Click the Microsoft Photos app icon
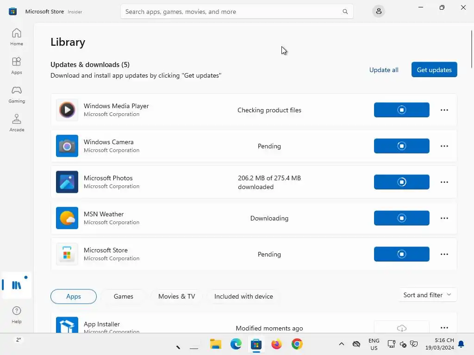474x355 pixels. point(67,182)
